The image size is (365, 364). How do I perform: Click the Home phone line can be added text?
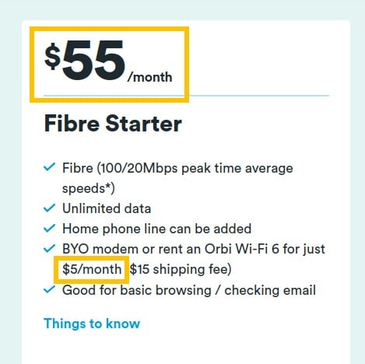tap(157, 229)
